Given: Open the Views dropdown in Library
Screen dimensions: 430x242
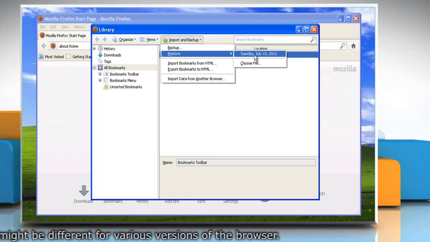Looking at the screenshot, I should (x=148, y=40).
